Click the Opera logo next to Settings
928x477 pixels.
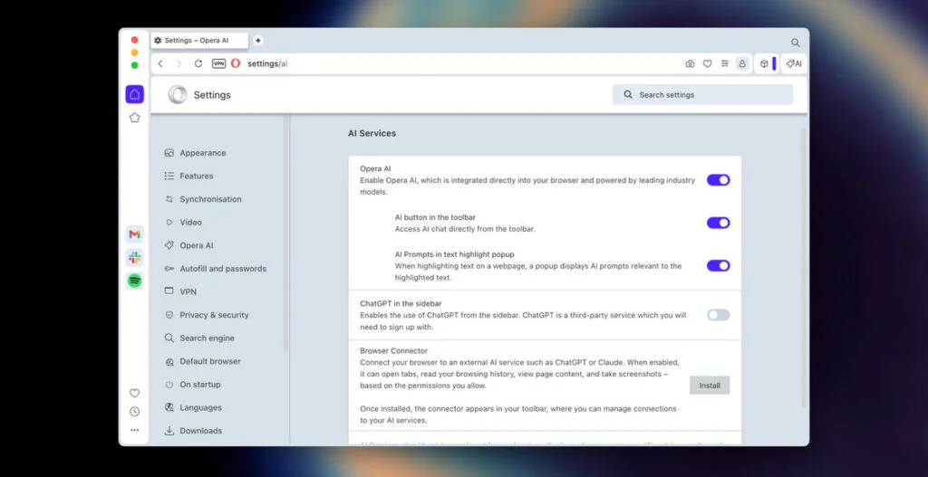click(x=177, y=94)
